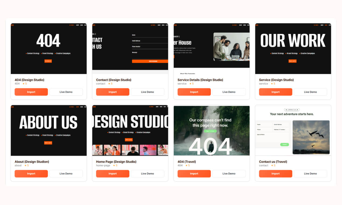The image size is (342, 205).
Task: Launch Live Demo for Contact us (Travel)
Action: coord(310,174)
